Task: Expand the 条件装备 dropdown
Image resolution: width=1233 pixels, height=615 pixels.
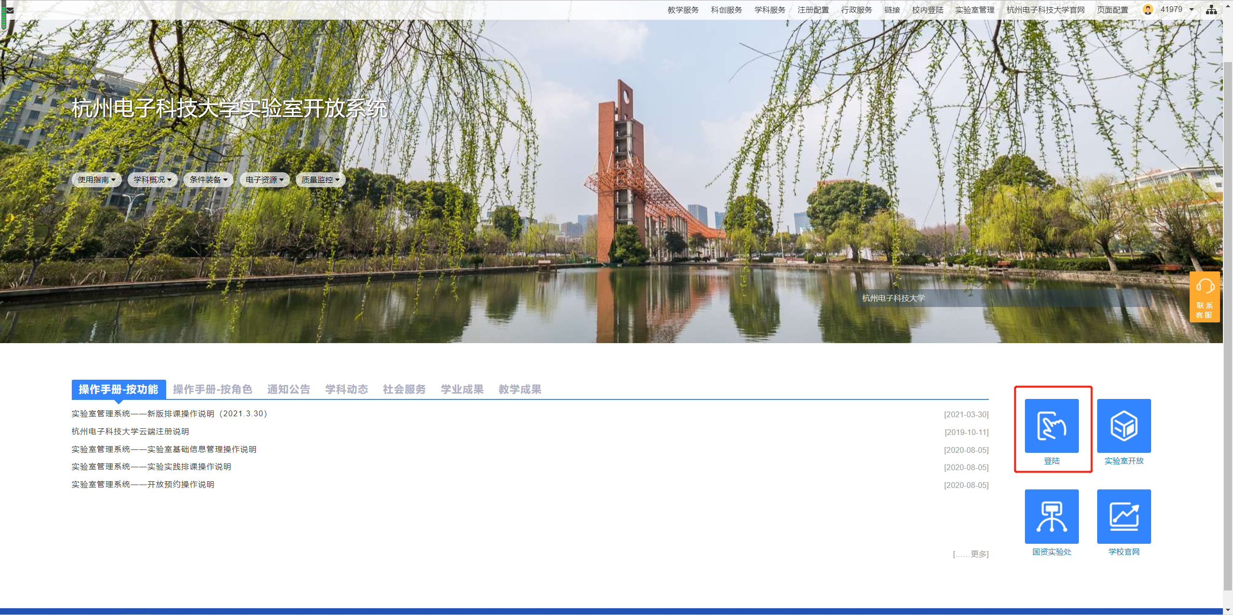Action: click(208, 179)
